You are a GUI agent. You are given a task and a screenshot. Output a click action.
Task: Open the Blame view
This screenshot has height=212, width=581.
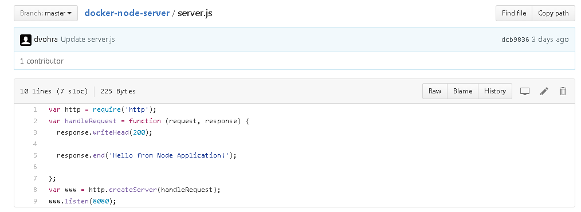(x=462, y=91)
